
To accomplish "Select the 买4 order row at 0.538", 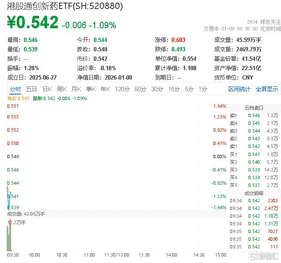I will point(254,177).
